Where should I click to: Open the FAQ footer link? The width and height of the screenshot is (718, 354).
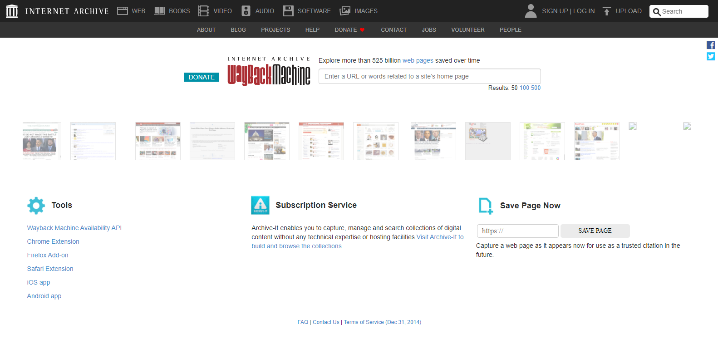[x=303, y=322]
